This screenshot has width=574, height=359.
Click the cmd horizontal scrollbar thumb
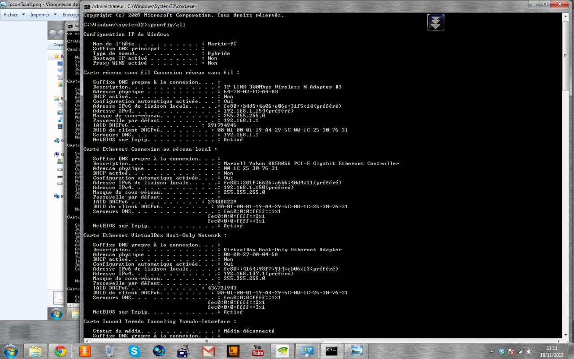(x=206, y=341)
